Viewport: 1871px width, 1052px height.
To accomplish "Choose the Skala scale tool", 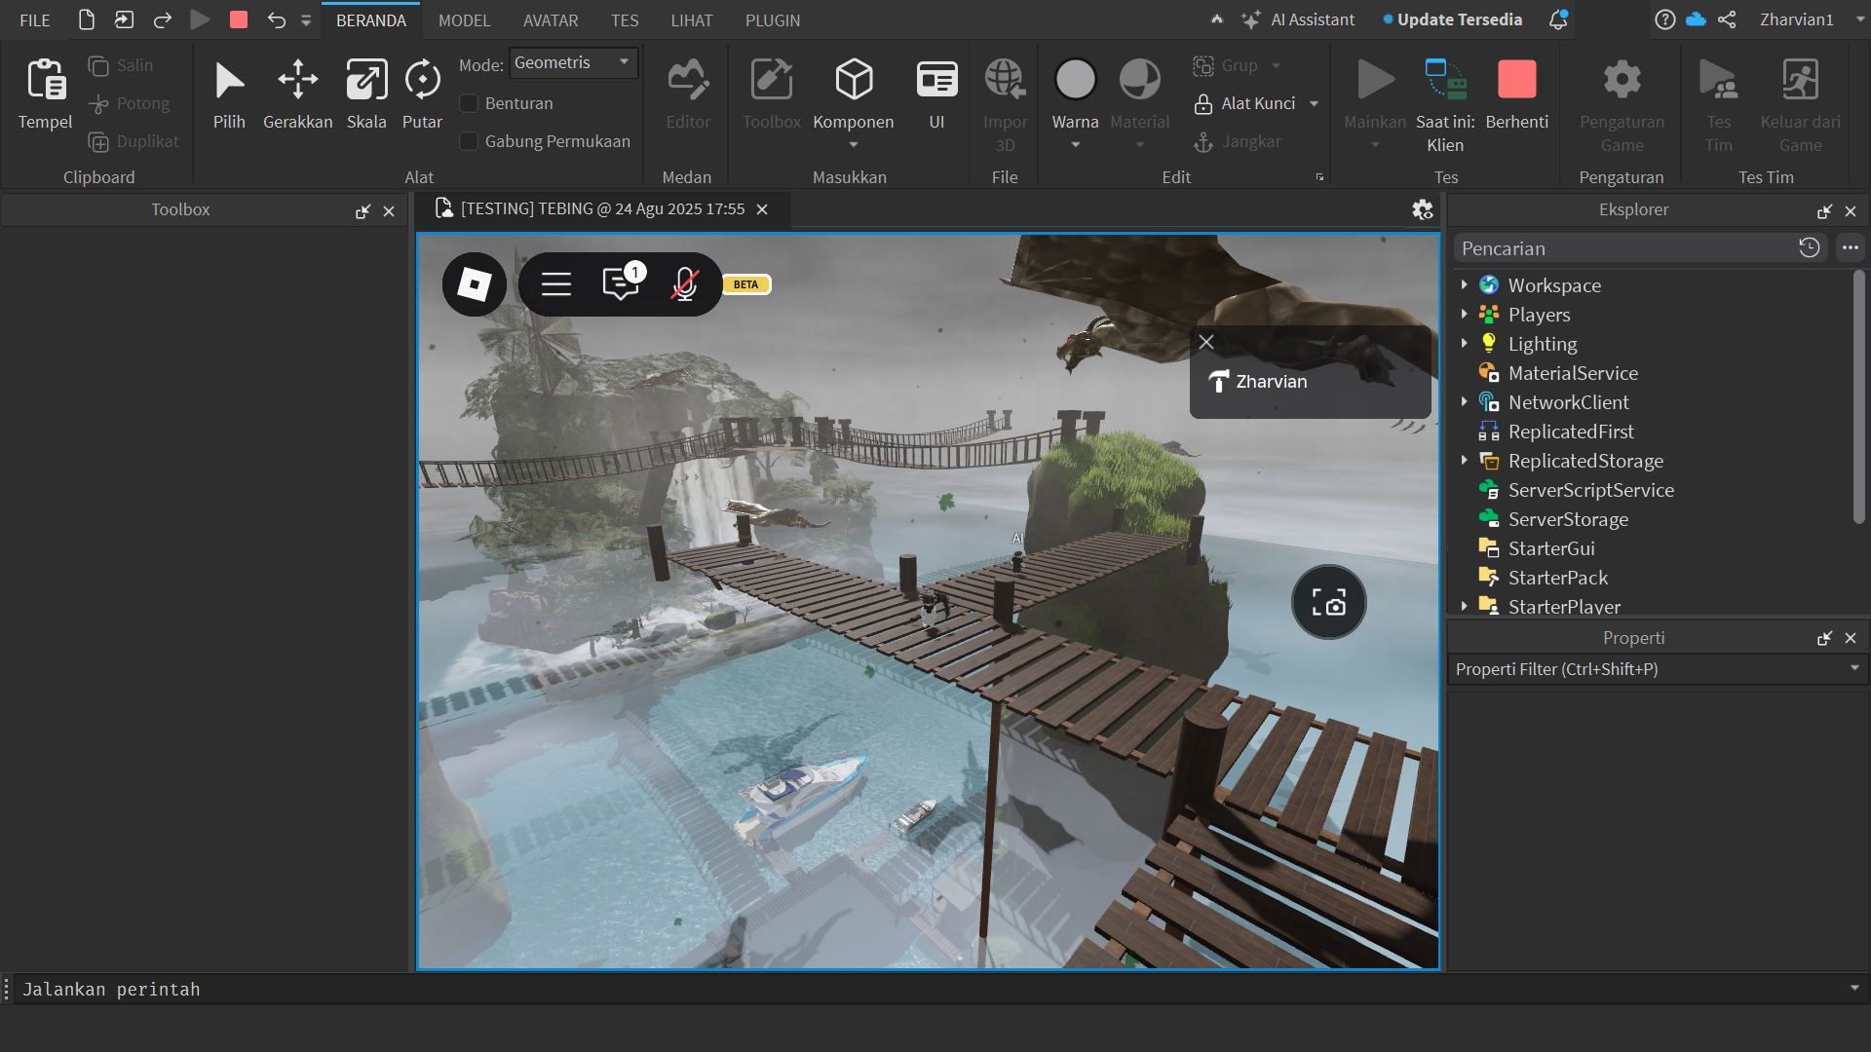I will click(366, 94).
